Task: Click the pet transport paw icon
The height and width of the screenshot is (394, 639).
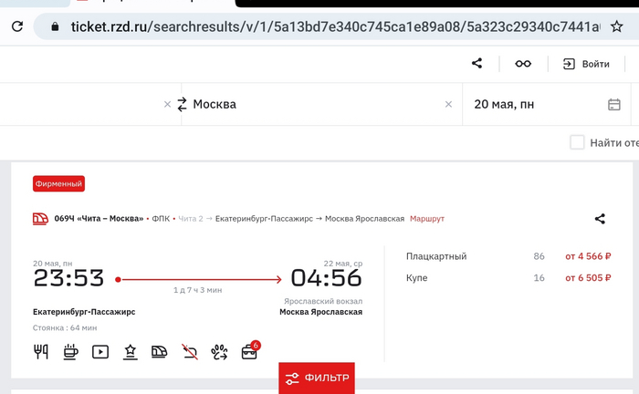Action: [219, 352]
